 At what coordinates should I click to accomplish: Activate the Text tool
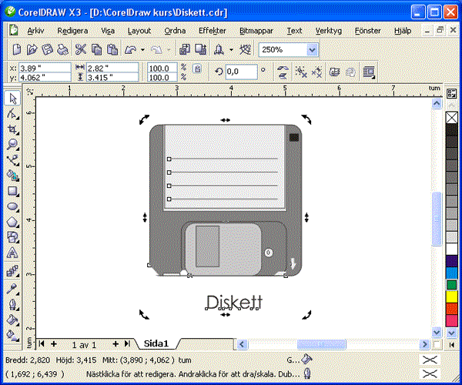[x=12, y=253]
